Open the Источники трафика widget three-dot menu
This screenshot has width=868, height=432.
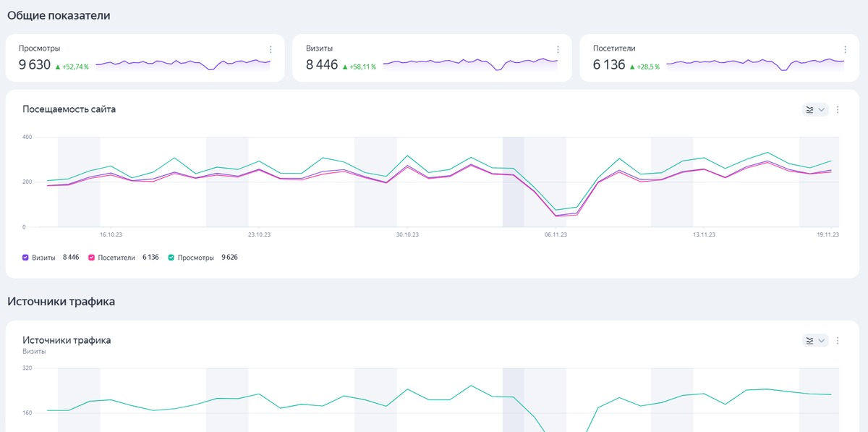838,341
